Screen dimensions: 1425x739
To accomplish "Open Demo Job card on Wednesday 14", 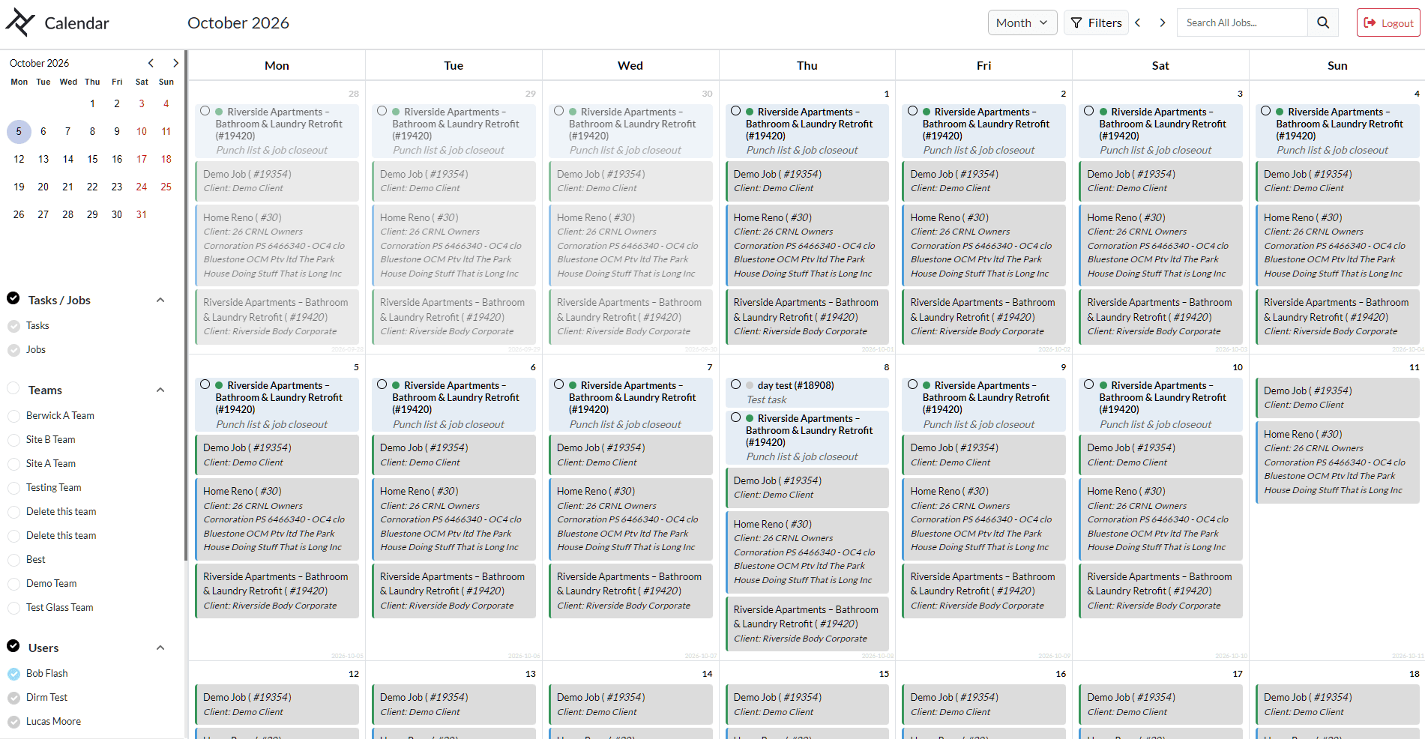I will [630, 704].
